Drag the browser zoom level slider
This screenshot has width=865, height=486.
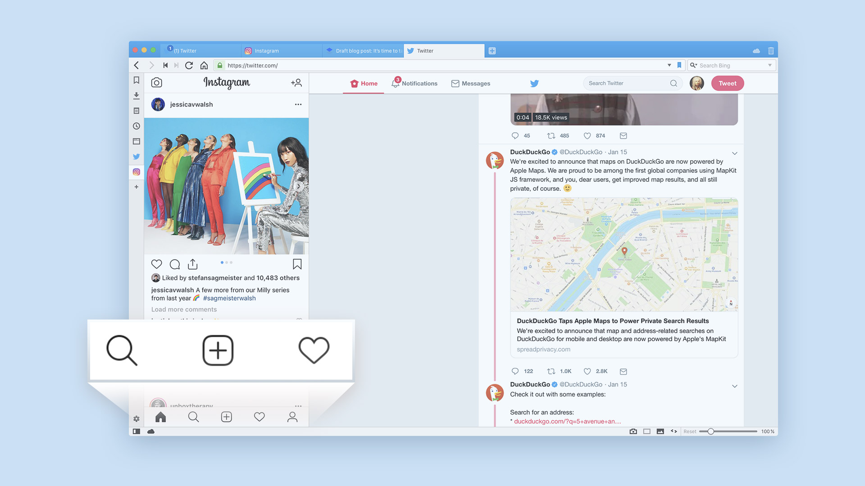coord(710,431)
